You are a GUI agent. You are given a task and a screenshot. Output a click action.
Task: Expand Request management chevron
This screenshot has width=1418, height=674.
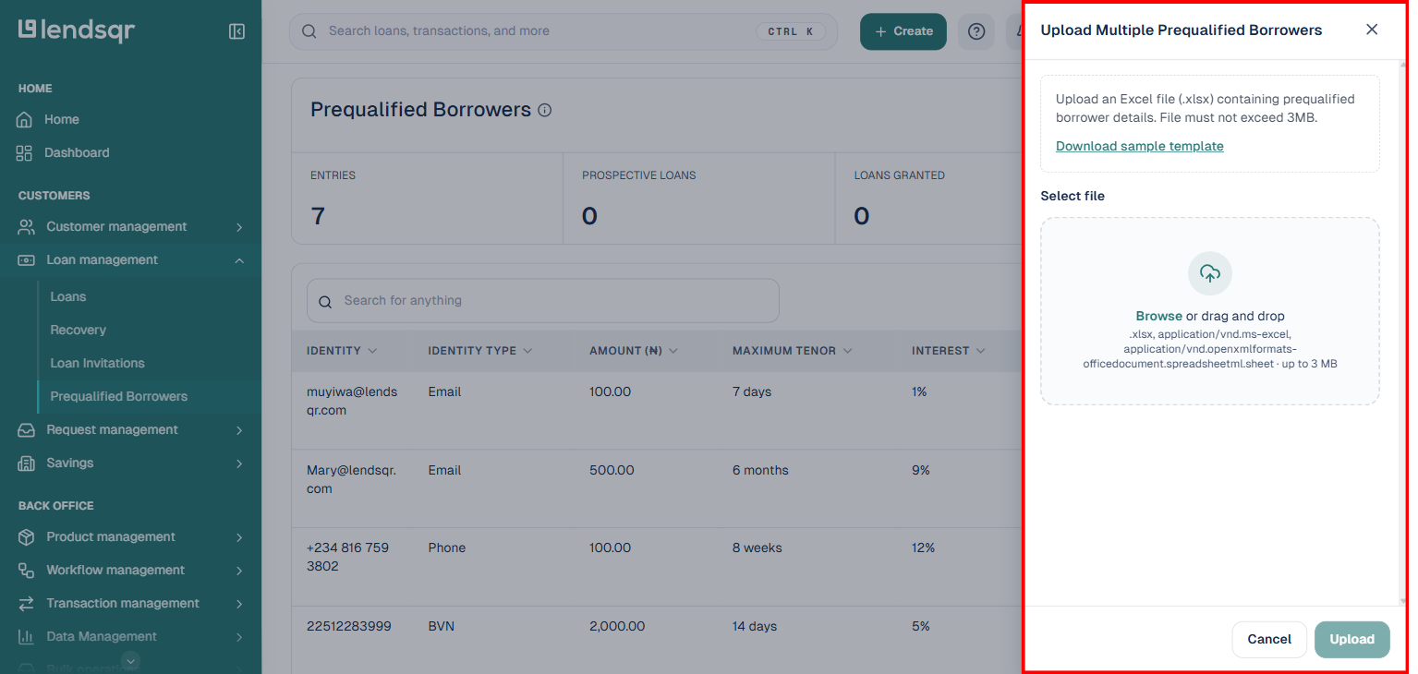coord(239,430)
